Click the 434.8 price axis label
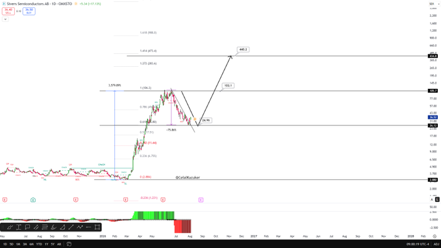The height and width of the screenshot is (248, 441). pyautogui.click(x=433, y=56)
